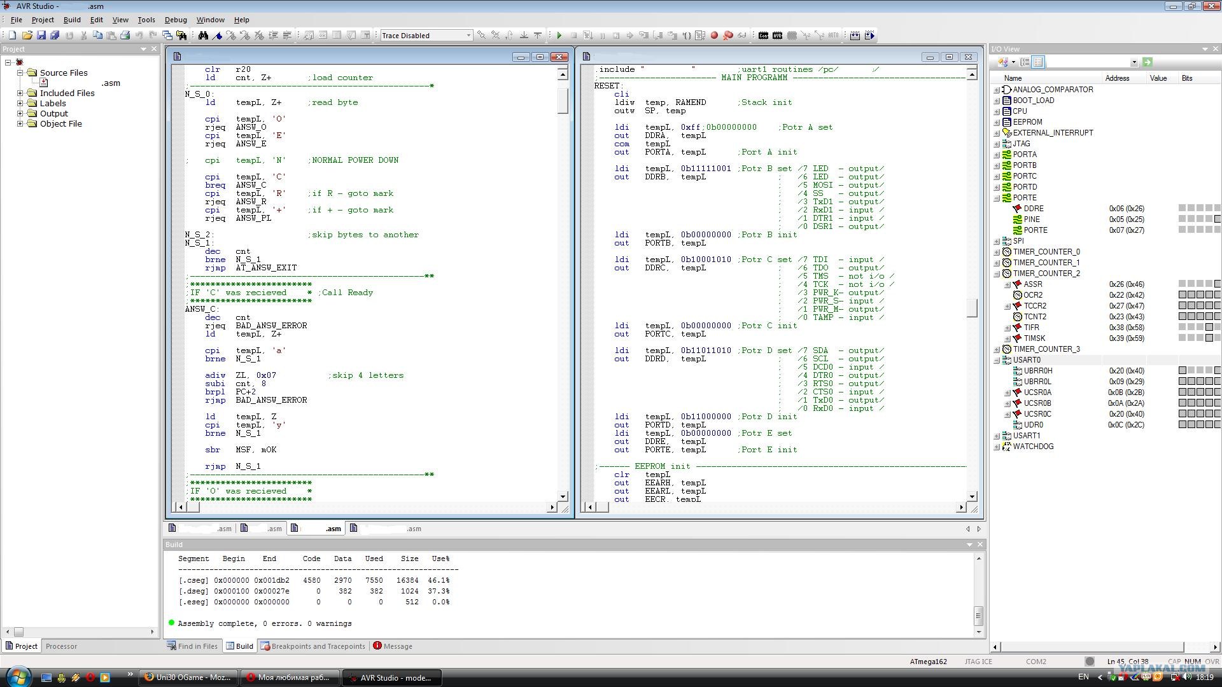Click the AVR Studio taskbar button
This screenshot has height=687, width=1222.
[392, 677]
